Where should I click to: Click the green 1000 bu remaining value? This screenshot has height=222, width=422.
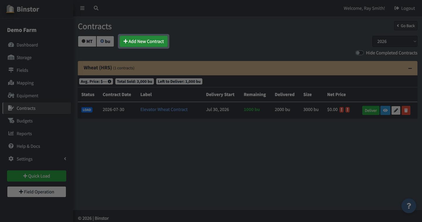pyautogui.click(x=252, y=109)
